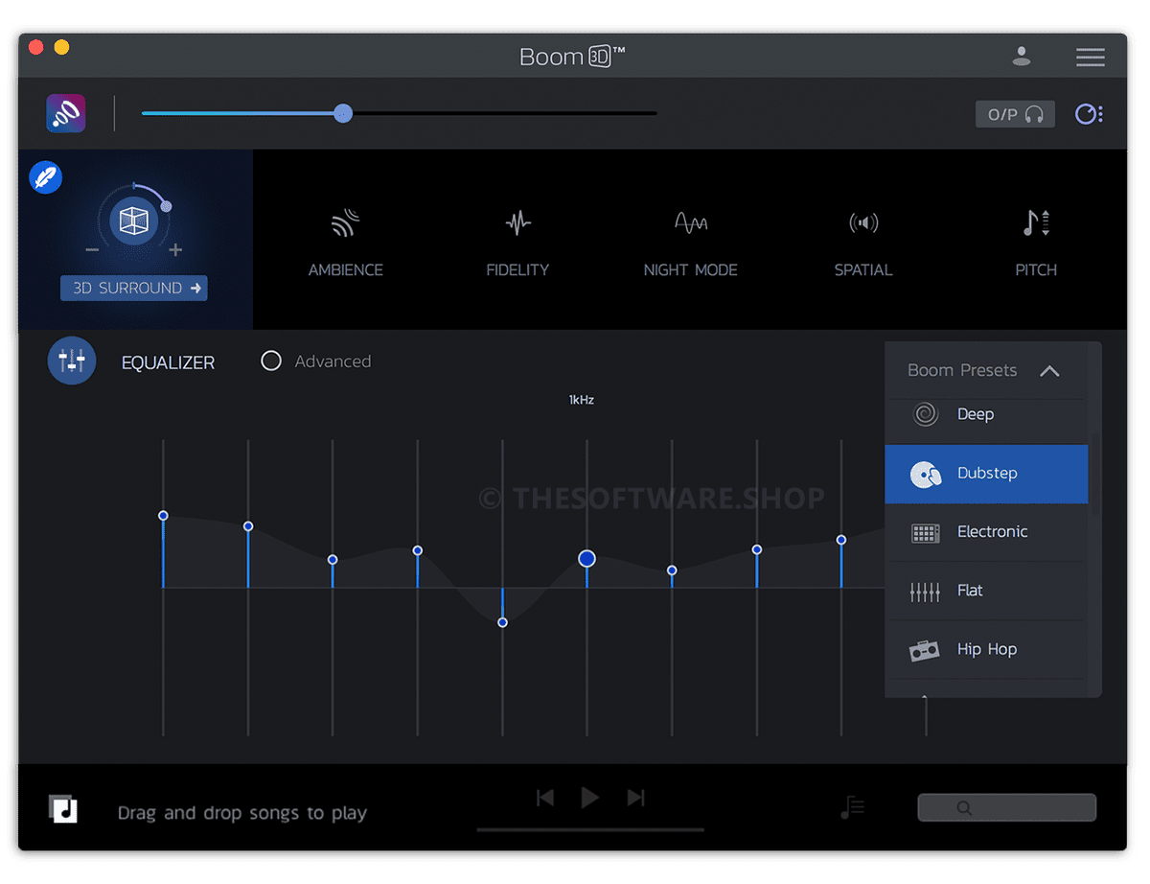Open the O/P headphones output selector
This screenshot has width=1150, height=884.
click(x=1015, y=114)
